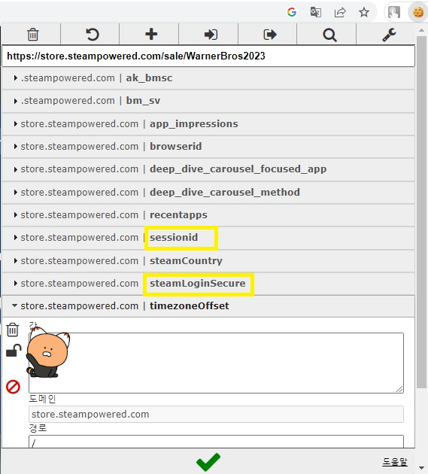
Task: Import cookies with the arrow-in icon
Action: [211, 35]
